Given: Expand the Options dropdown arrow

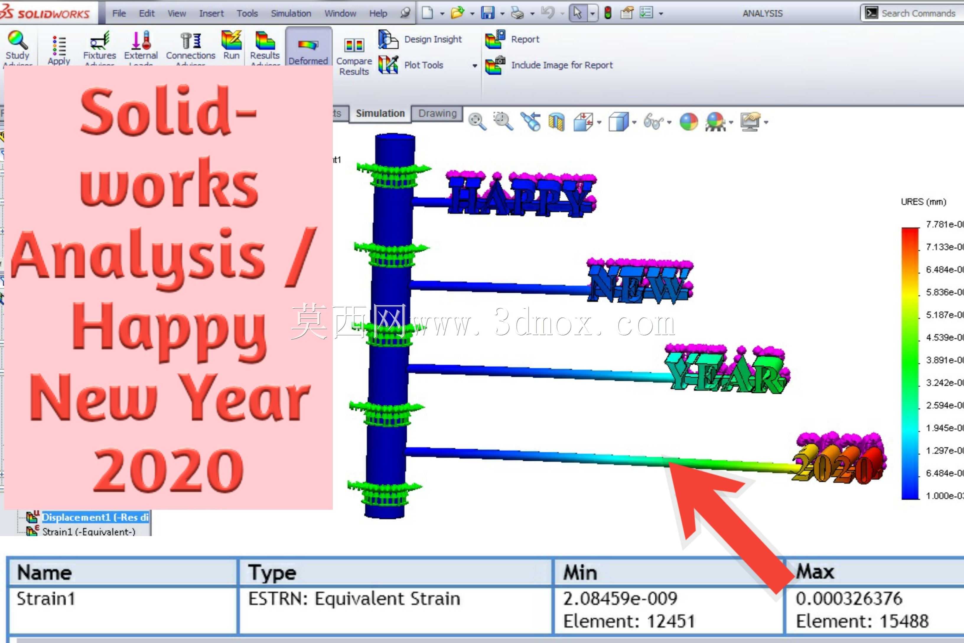Looking at the screenshot, I should click(661, 14).
